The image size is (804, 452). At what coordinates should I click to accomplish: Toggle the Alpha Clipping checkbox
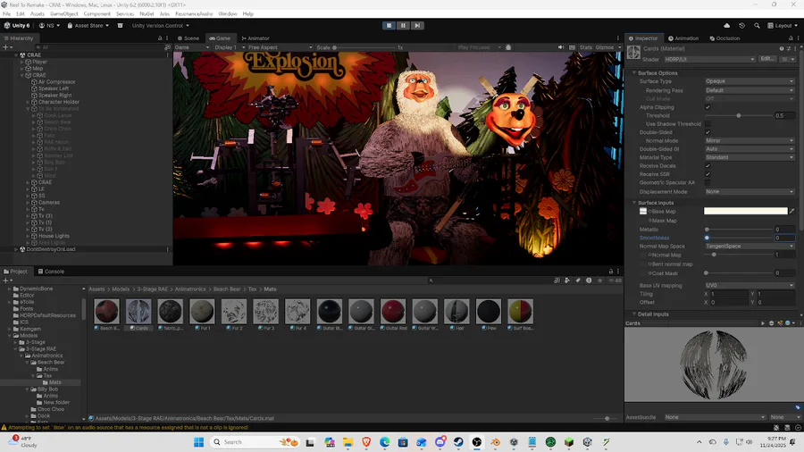708,107
